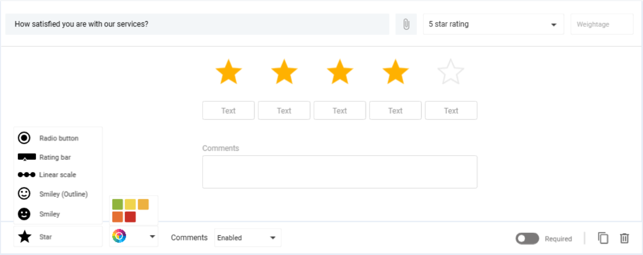Click the first gold star
Screen dimensions: 643x255
click(x=228, y=72)
